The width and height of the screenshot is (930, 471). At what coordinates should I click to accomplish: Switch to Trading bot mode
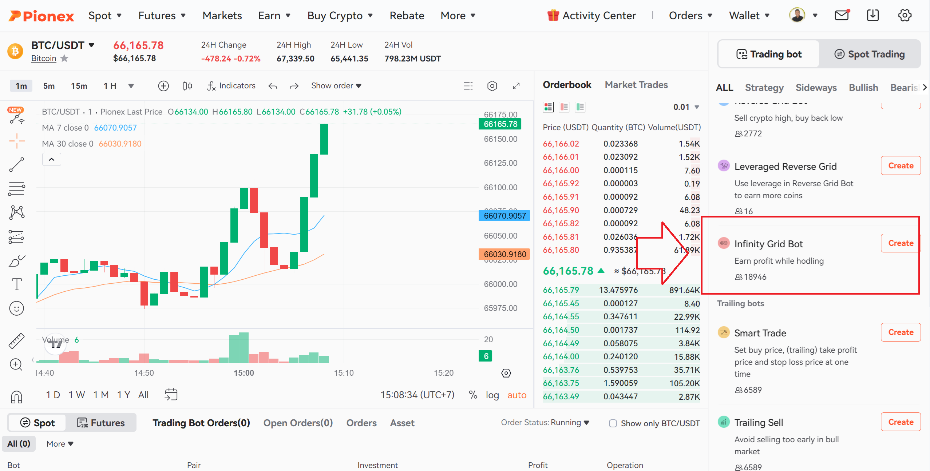pos(769,54)
